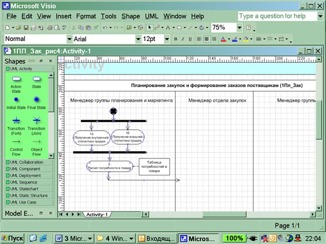Open the Arial font name dropdown
Screen dimensions: 326x244
click(x=136, y=39)
